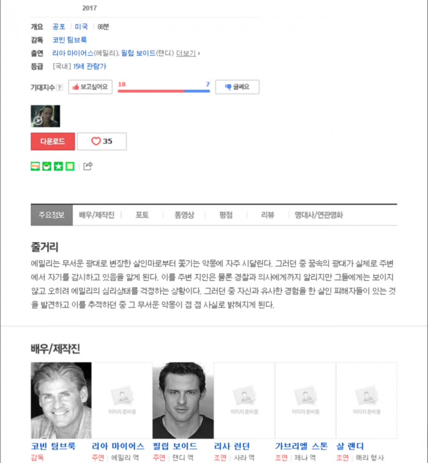
Task: Click the expectation ratio bar
Action: 164,91
